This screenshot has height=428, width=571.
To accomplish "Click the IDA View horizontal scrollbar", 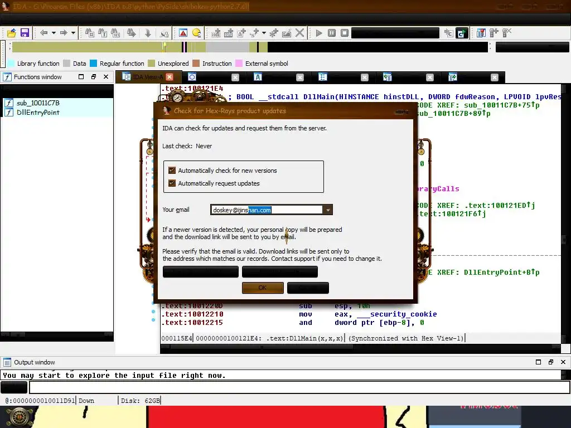I will [361, 348].
